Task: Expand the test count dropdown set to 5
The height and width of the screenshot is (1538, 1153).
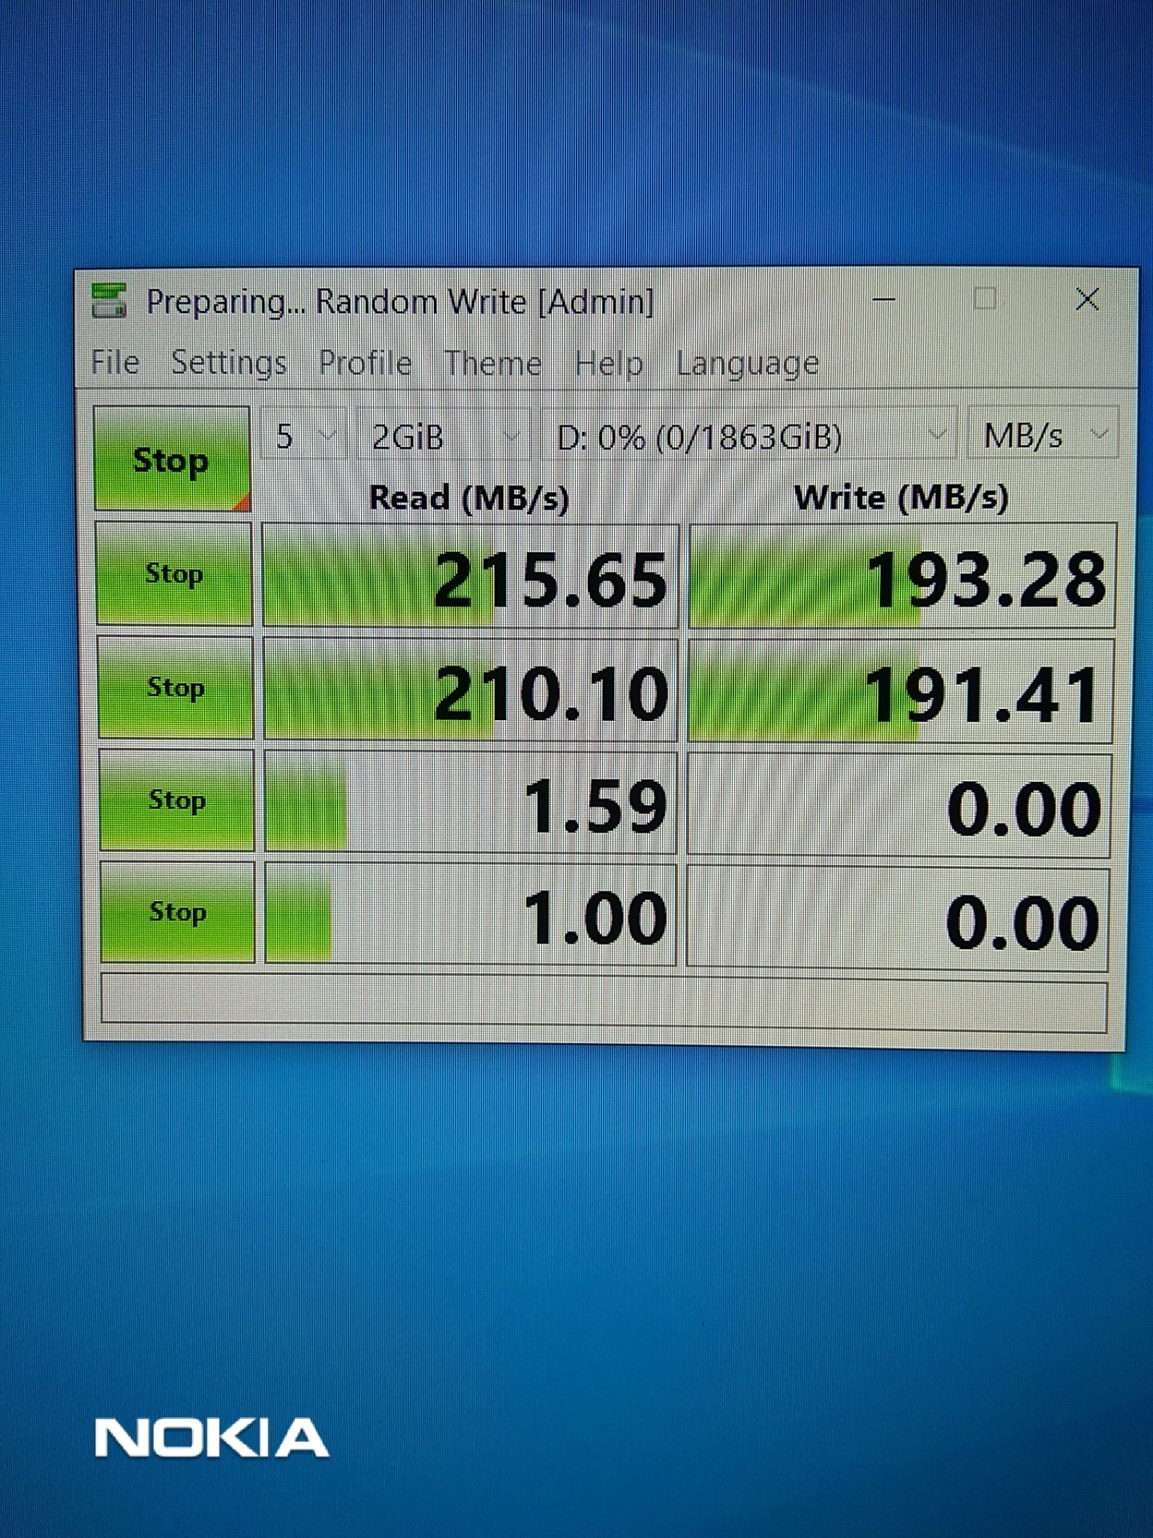Action: point(303,437)
